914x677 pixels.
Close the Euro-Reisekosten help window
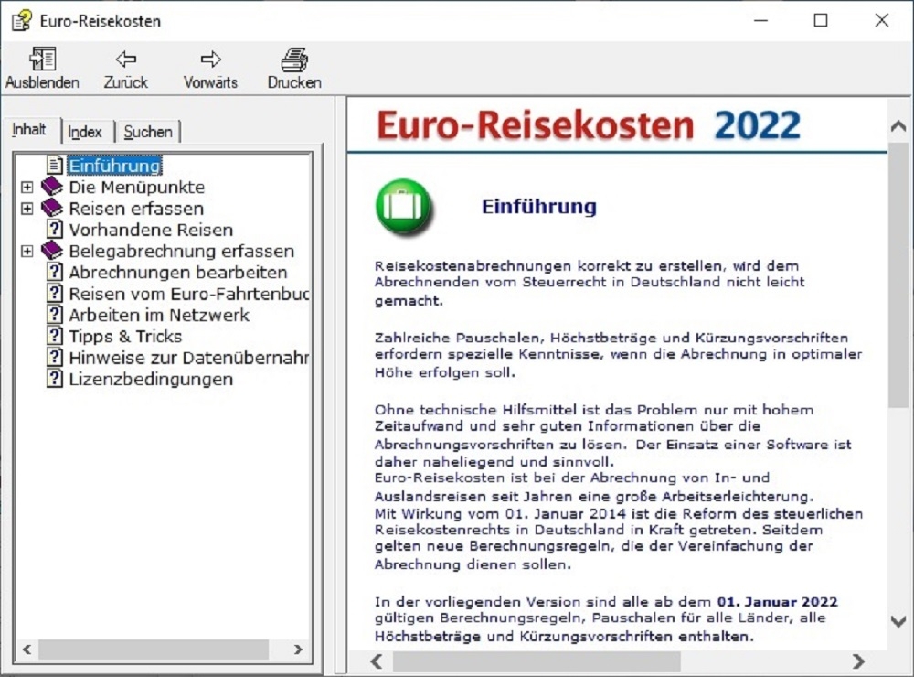(881, 20)
